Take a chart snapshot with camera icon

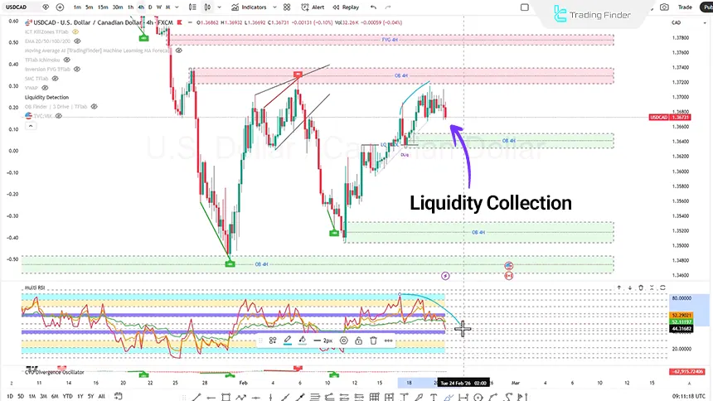(x=664, y=7)
